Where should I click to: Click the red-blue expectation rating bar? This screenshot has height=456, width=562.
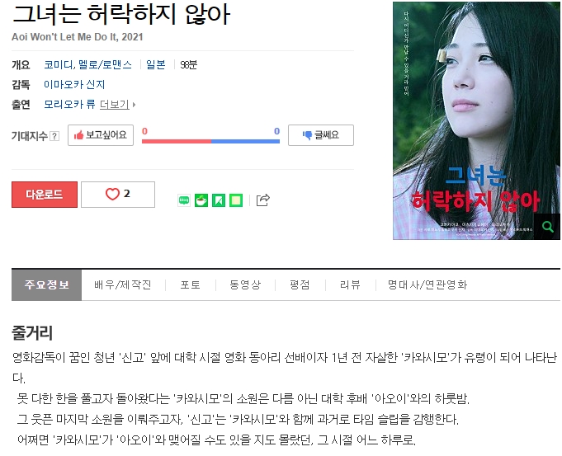[x=210, y=142]
